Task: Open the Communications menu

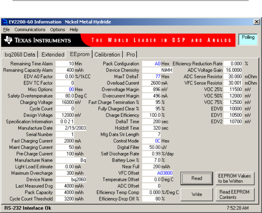Action: point(30,30)
